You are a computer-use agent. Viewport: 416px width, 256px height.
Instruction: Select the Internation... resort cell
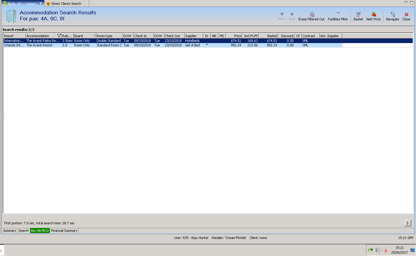[14, 41]
